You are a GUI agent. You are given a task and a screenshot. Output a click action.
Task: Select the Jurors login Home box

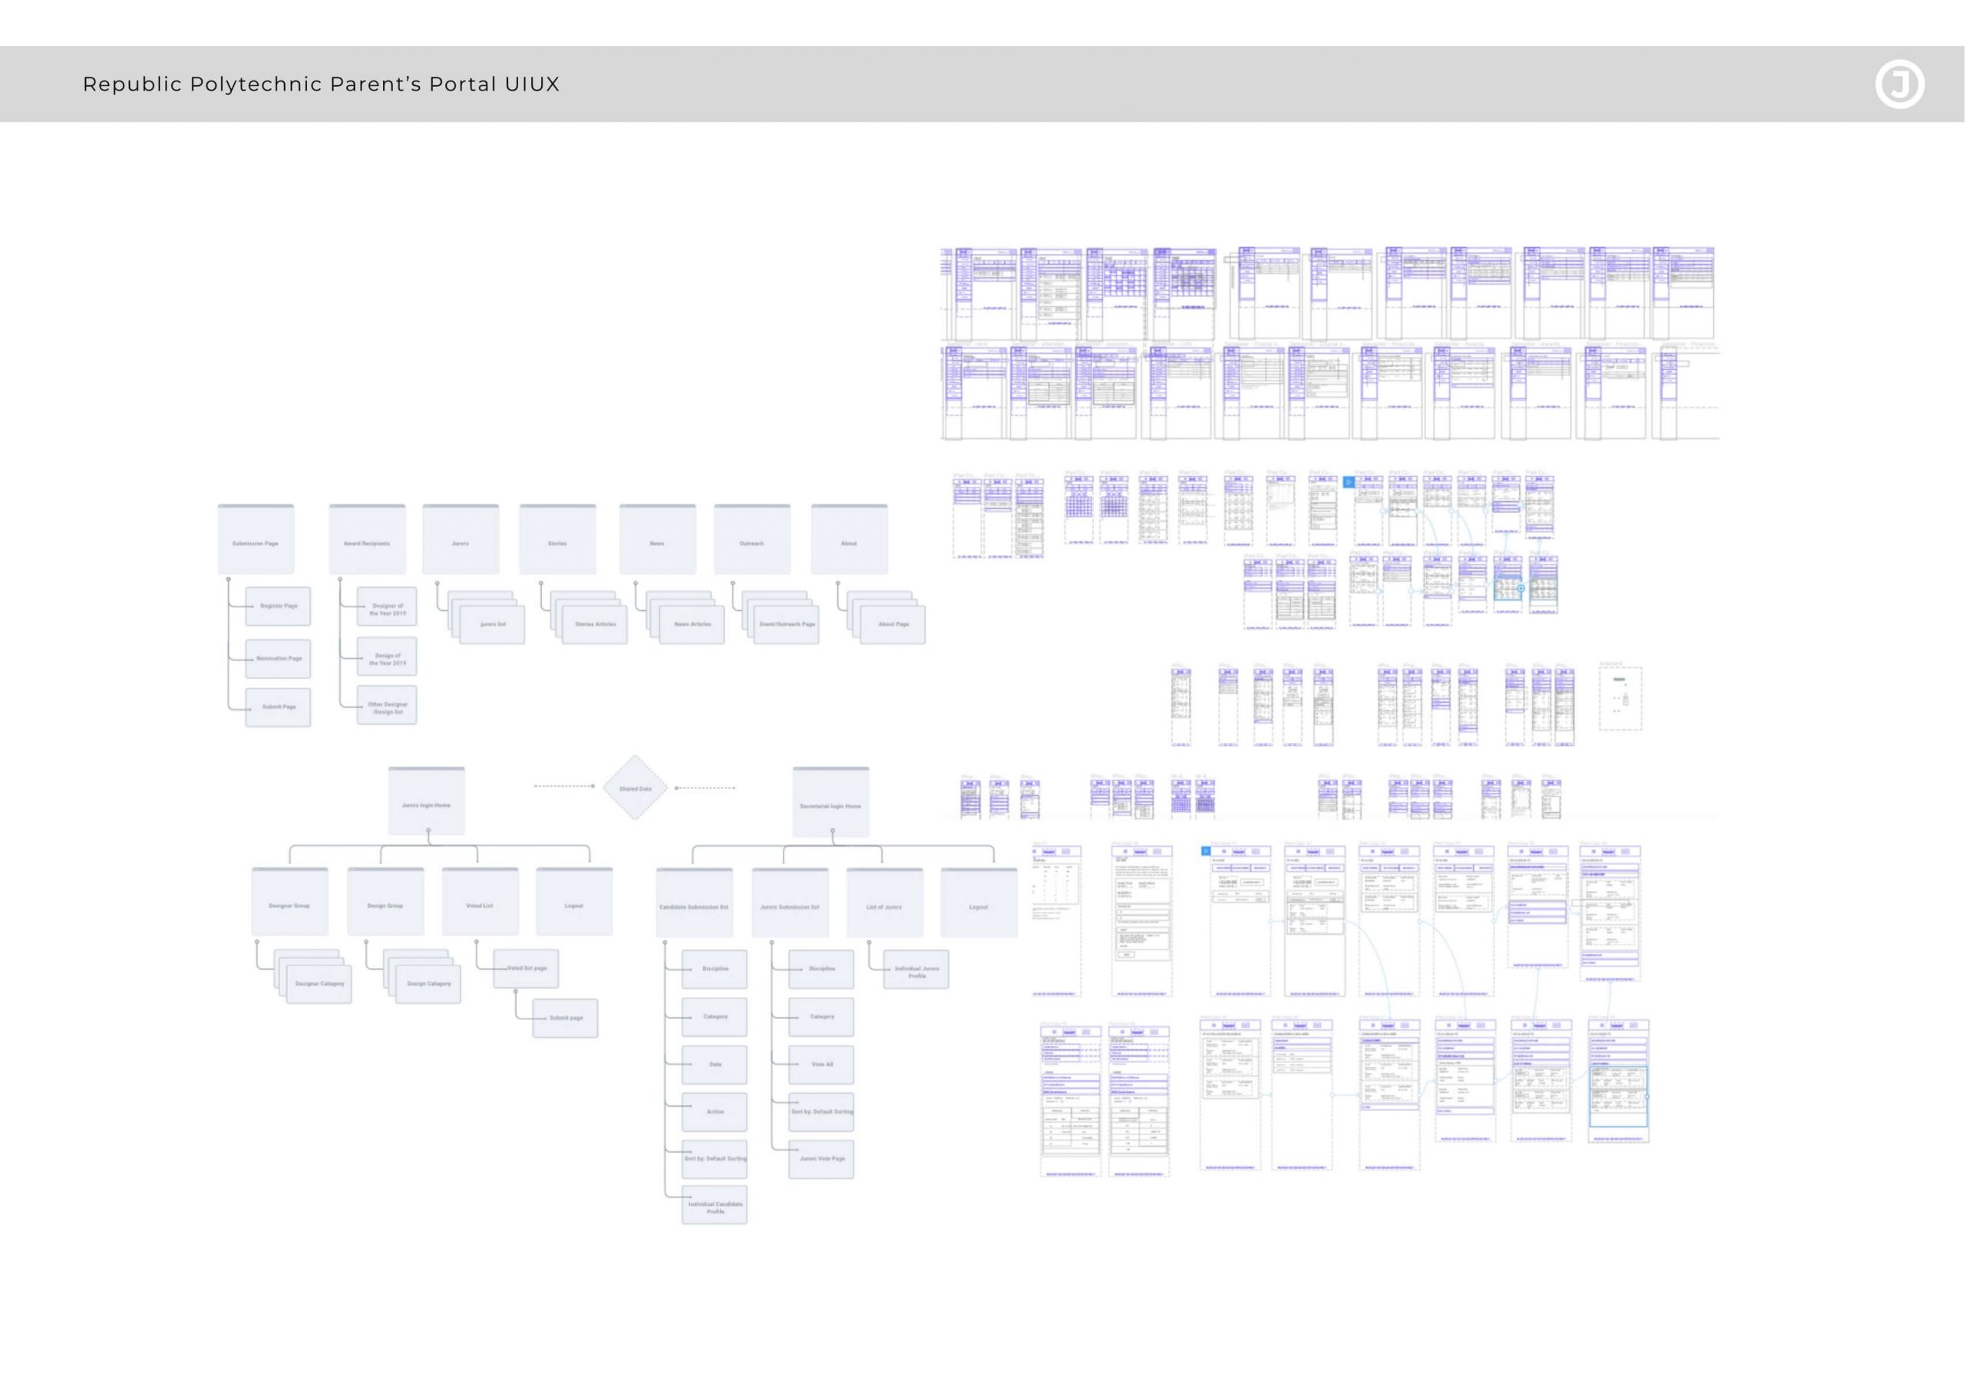[x=426, y=803]
